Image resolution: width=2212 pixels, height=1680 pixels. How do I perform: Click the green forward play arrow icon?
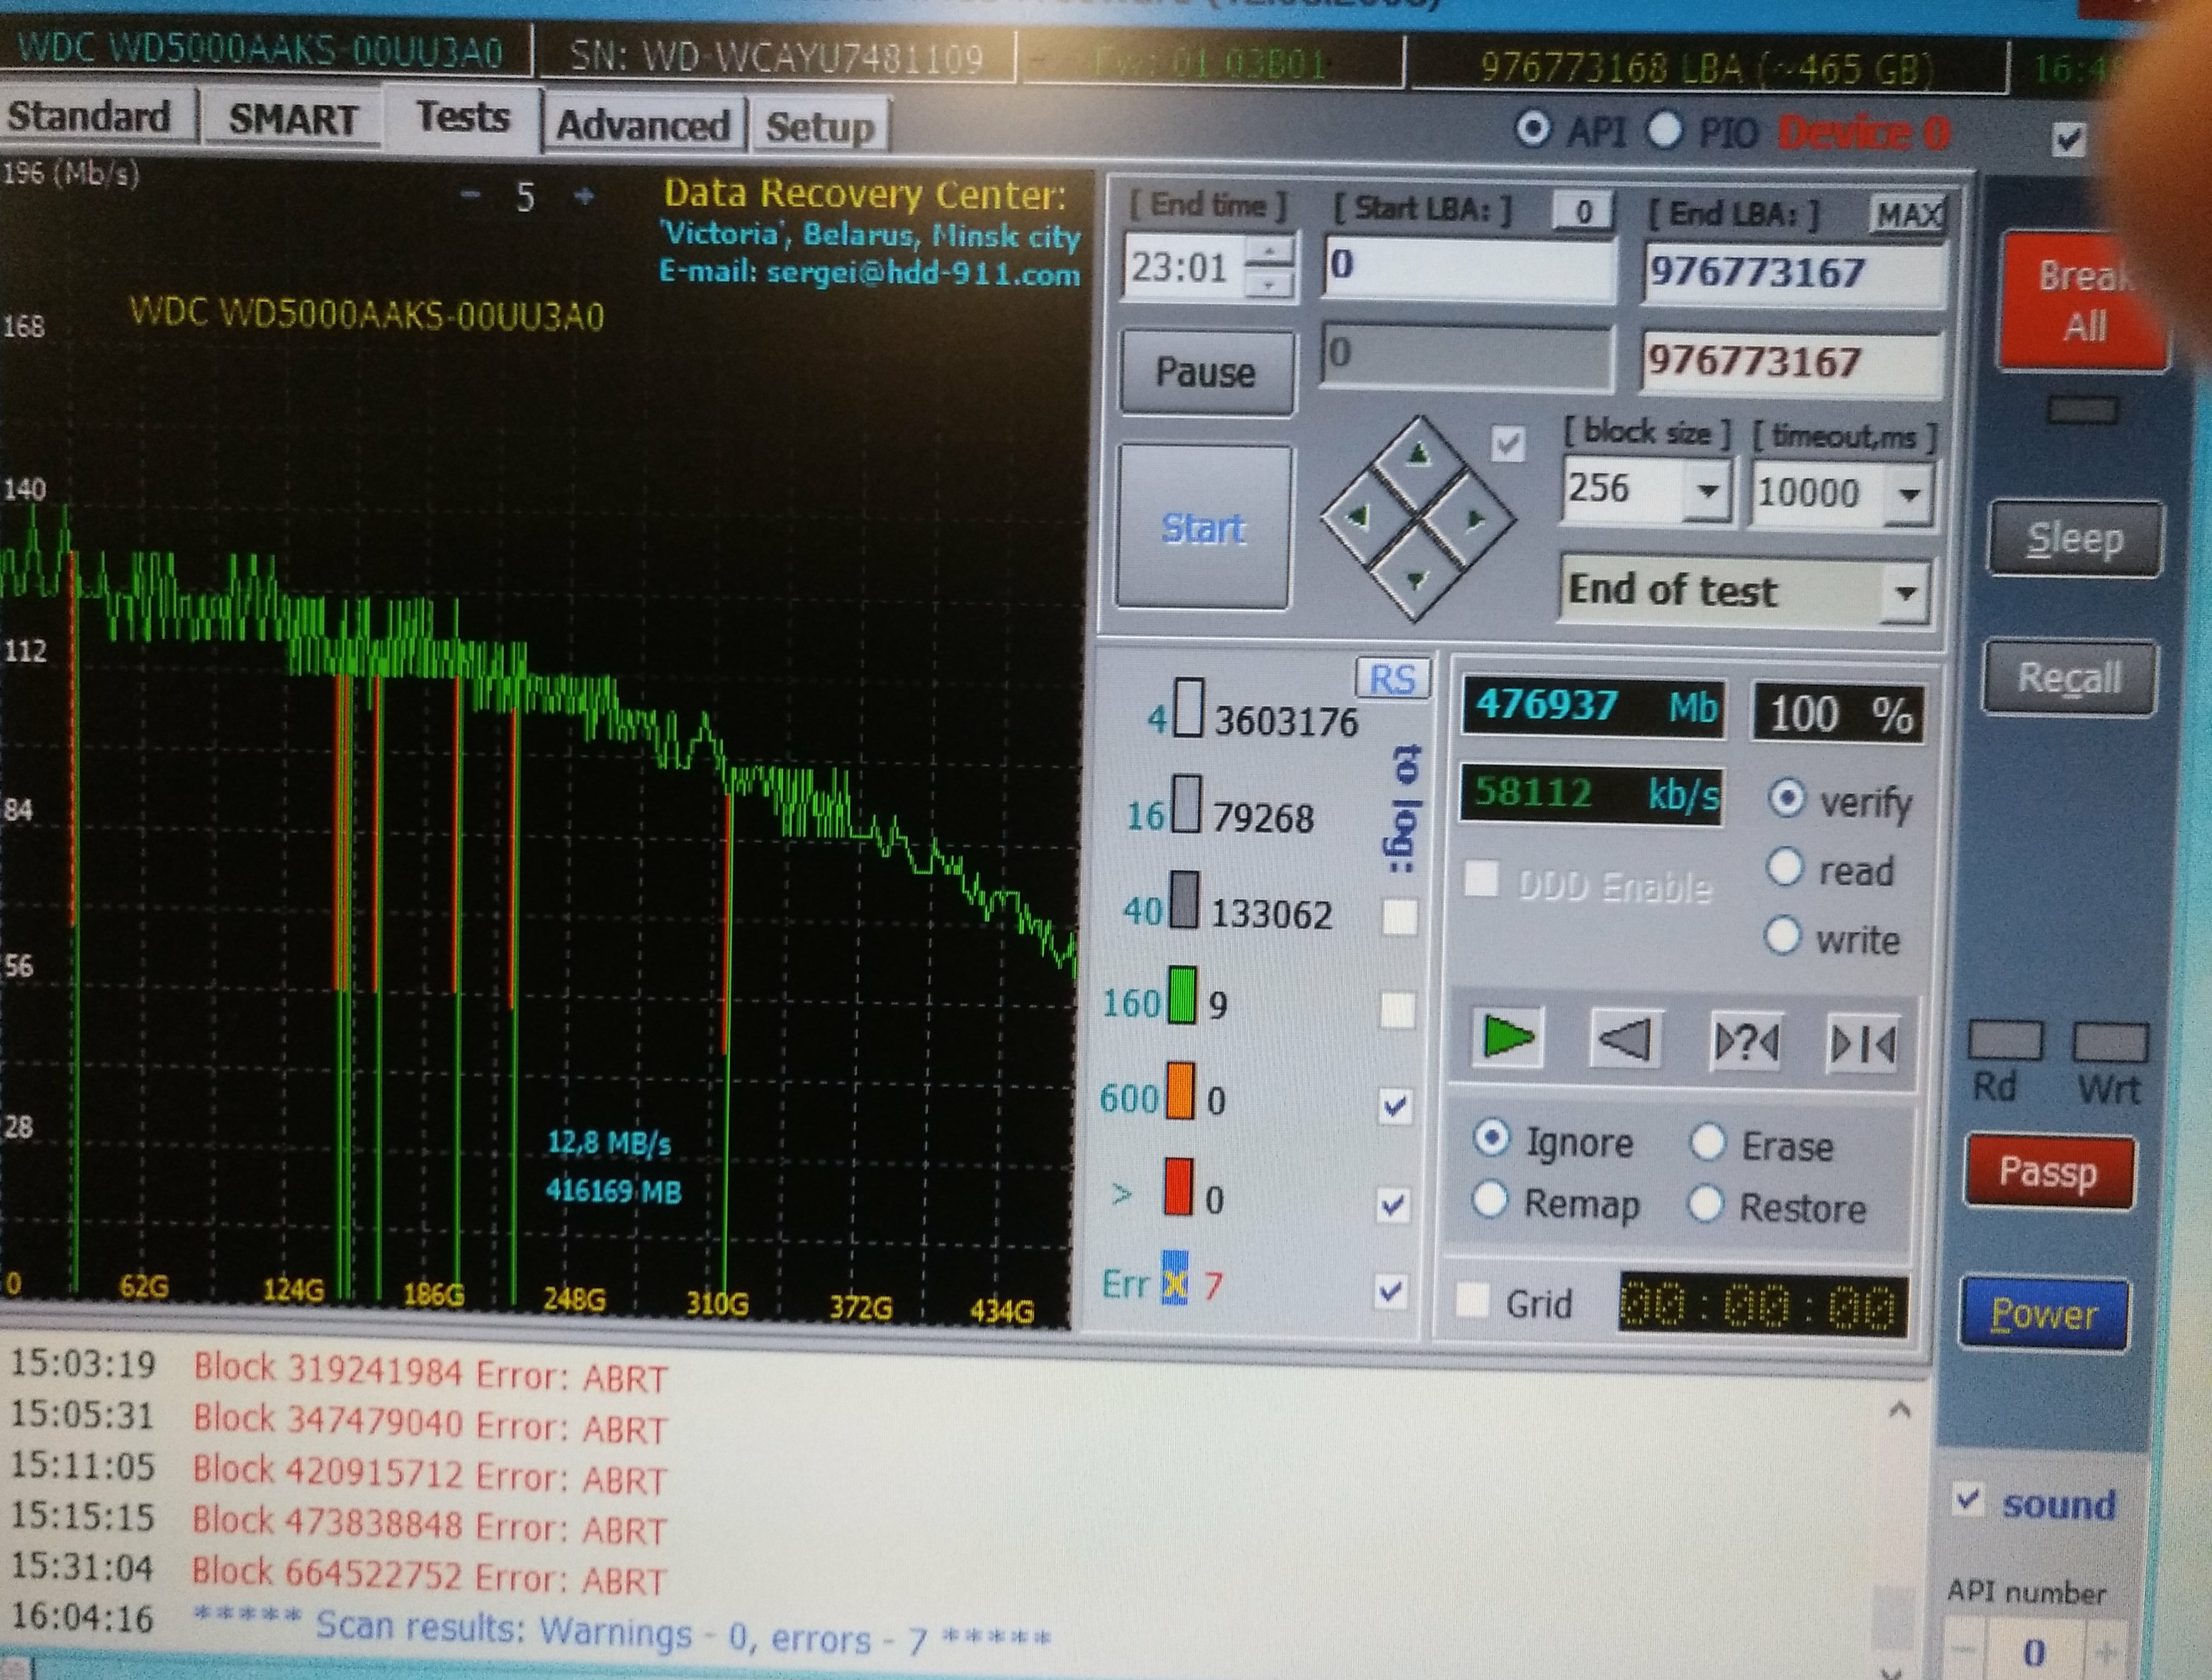[1507, 1037]
